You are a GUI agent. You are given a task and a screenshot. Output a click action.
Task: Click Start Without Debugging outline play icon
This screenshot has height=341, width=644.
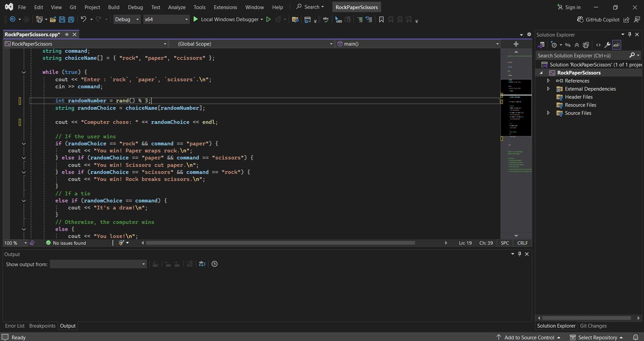(x=268, y=19)
